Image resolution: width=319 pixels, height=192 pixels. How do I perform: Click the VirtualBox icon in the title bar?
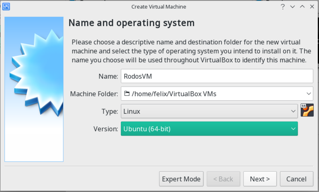pos(7,6)
